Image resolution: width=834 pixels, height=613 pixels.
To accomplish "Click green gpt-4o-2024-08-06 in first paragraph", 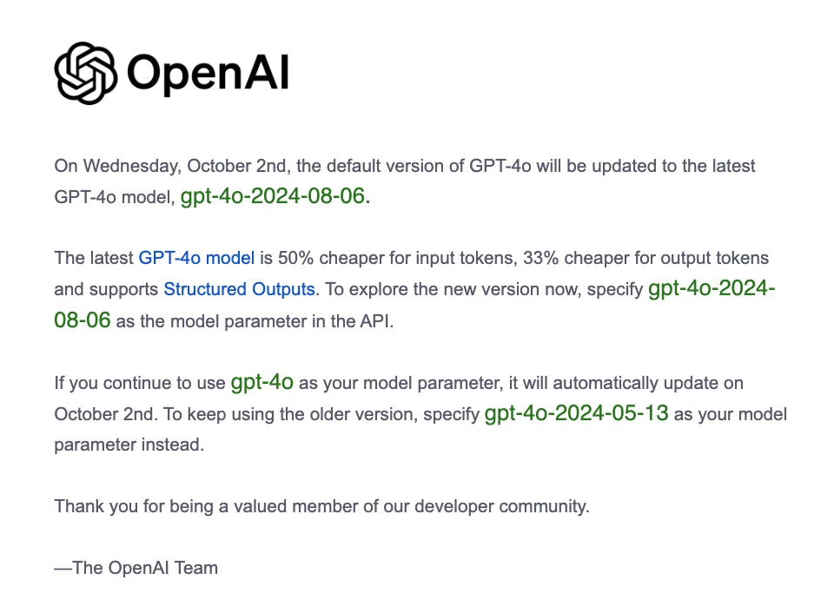I will point(275,196).
